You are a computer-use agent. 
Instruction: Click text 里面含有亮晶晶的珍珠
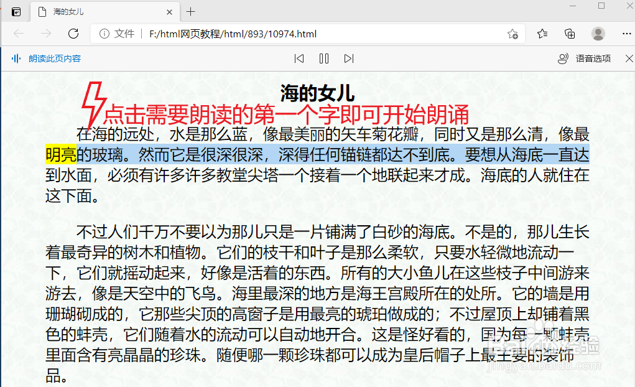(x=123, y=355)
